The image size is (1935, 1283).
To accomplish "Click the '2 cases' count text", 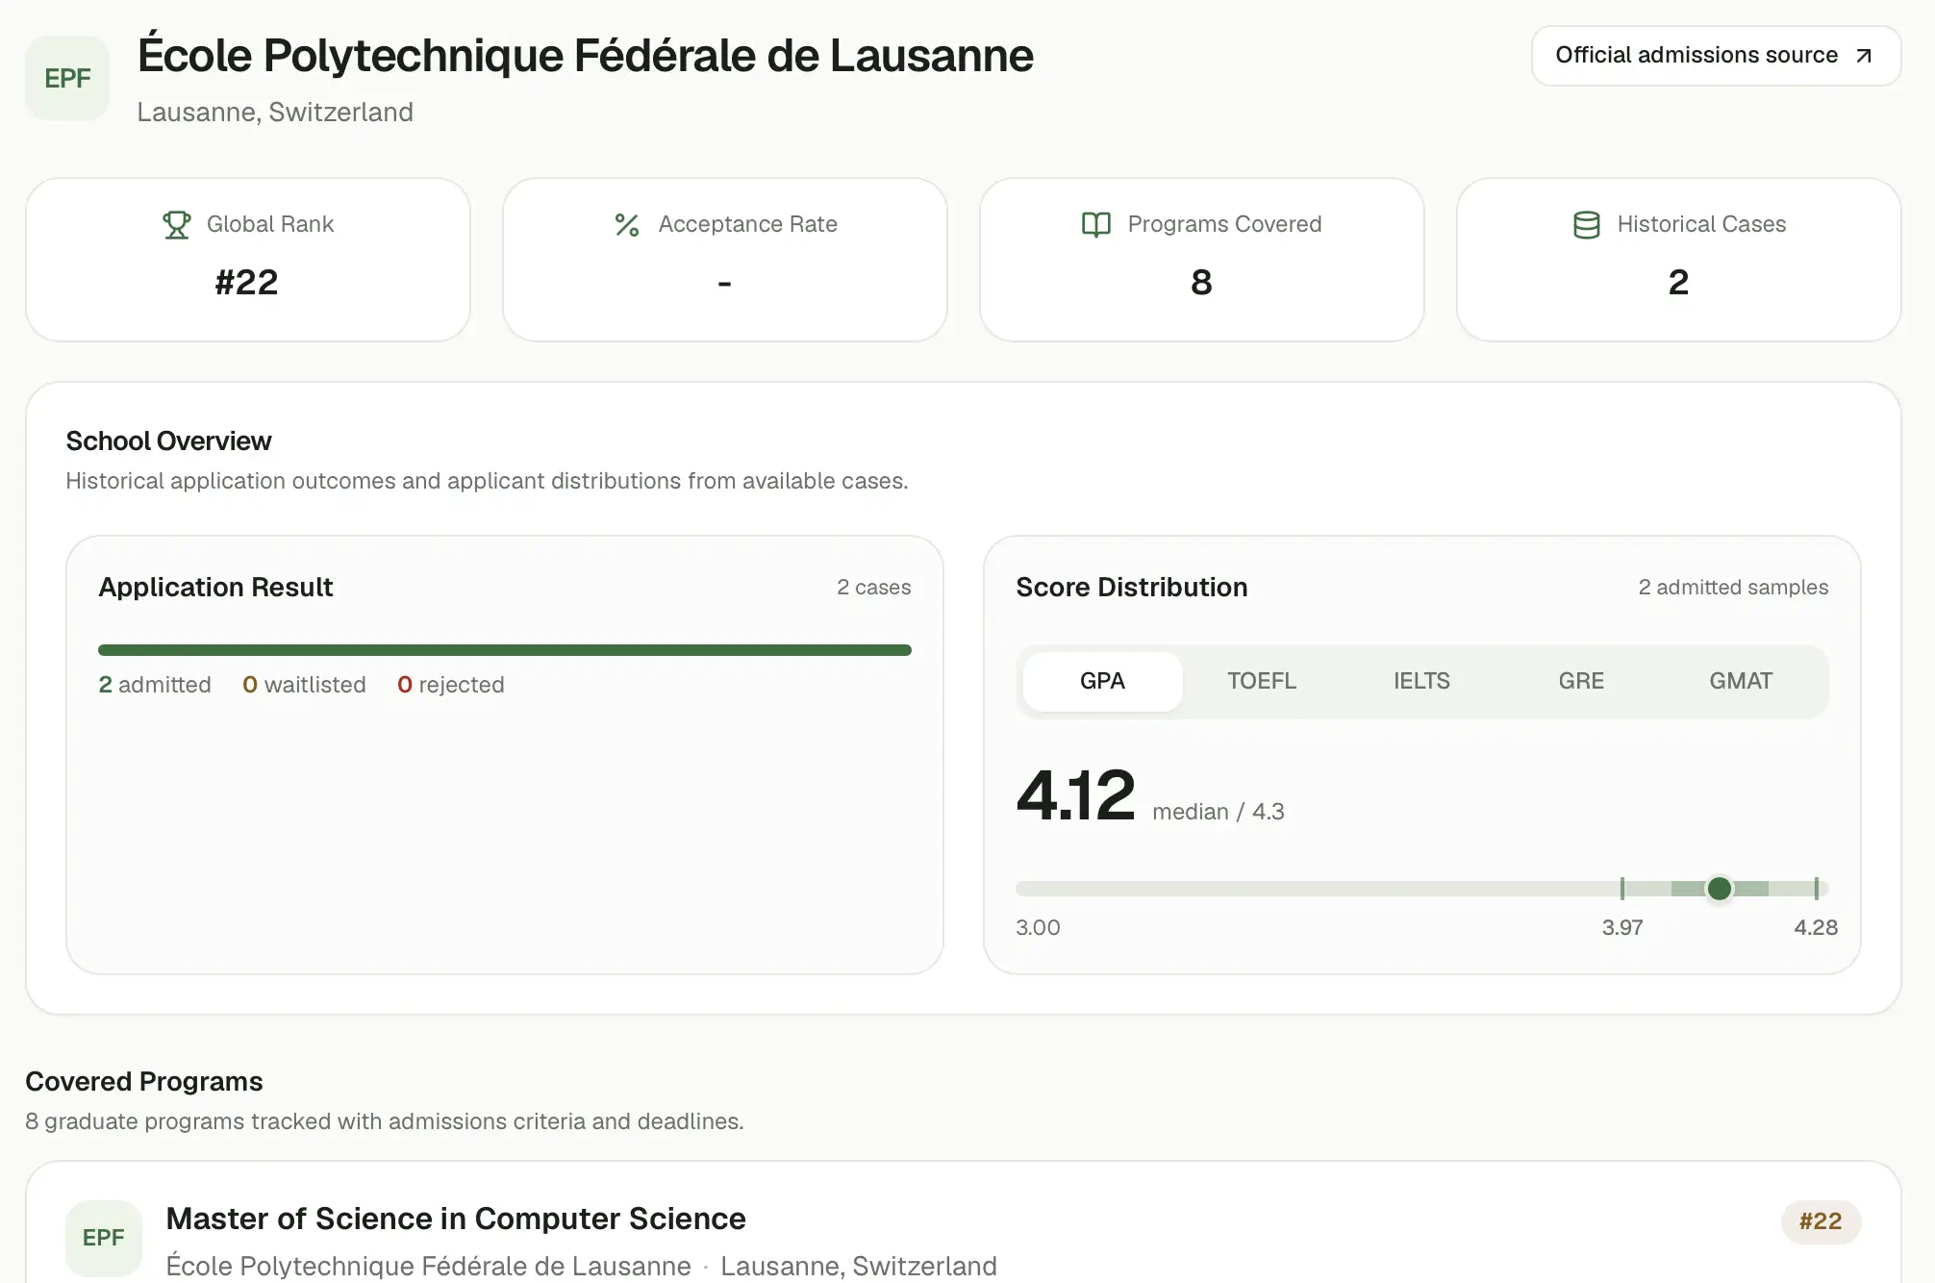I will coord(874,588).
